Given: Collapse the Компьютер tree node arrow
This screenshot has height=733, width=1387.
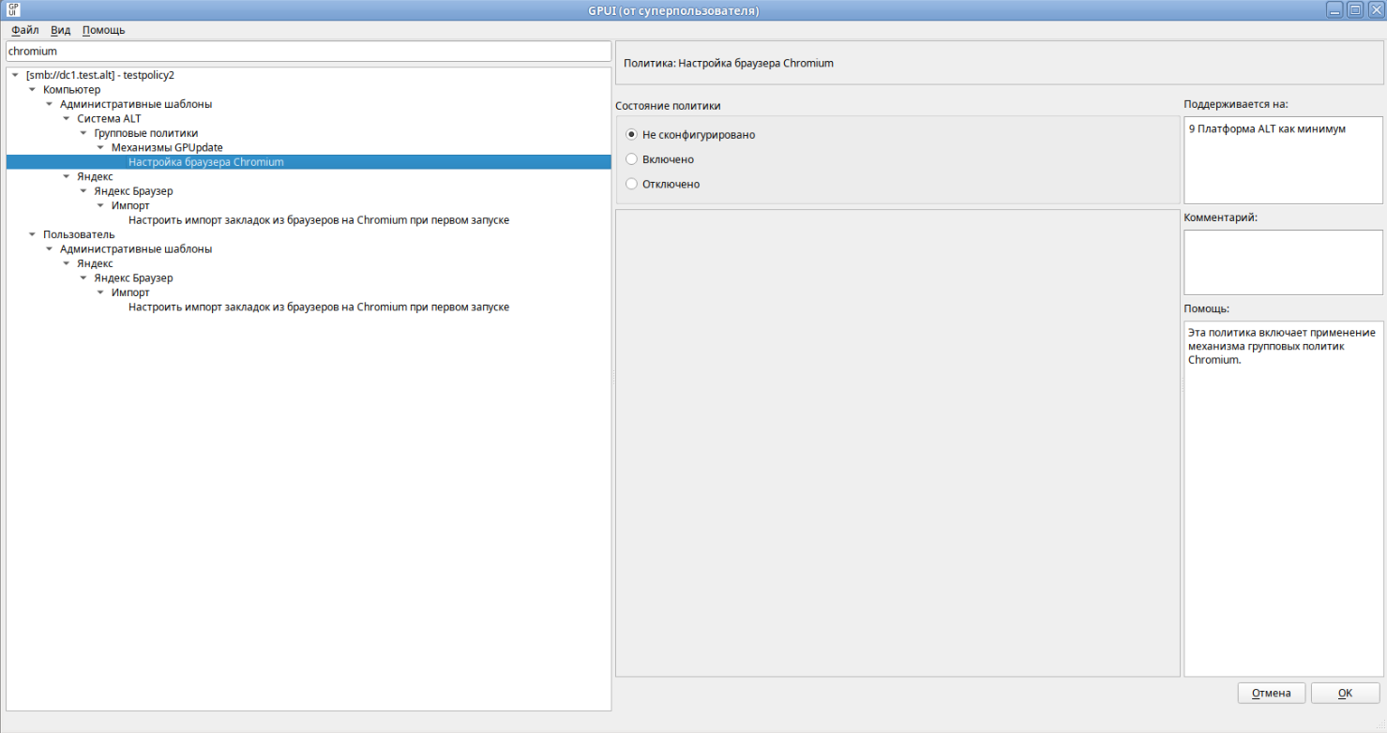Looking at the screenshot, I should [33, 90].
